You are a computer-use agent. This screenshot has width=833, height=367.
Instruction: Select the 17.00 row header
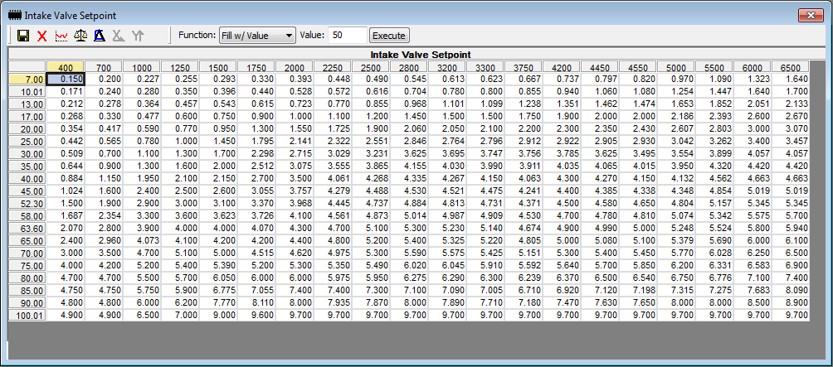(x=27, y=117)
